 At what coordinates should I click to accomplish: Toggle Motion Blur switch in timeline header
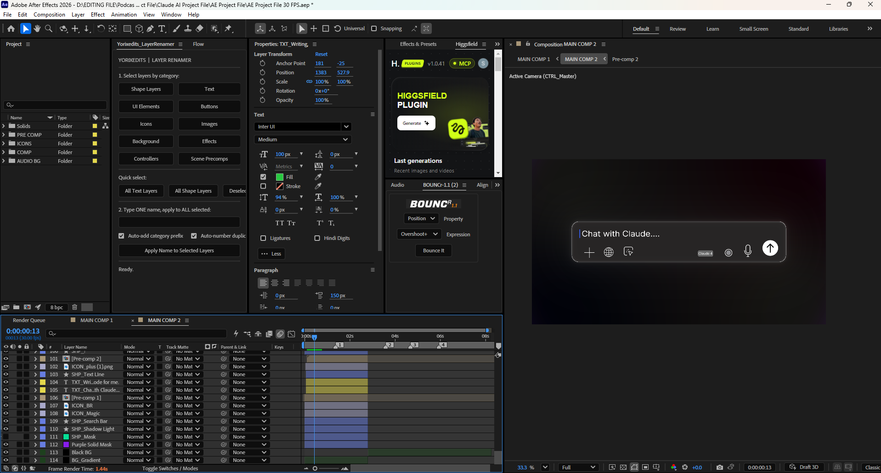280,334
